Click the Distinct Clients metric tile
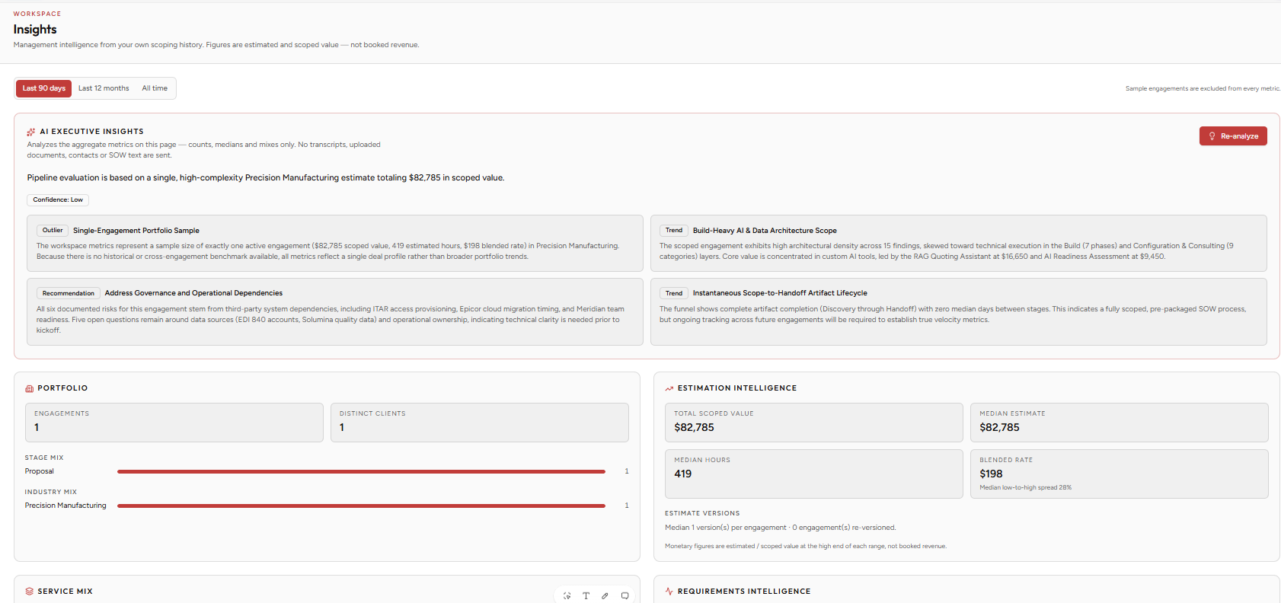Viewport: 1281px width, 603px height. coord(480,423)
